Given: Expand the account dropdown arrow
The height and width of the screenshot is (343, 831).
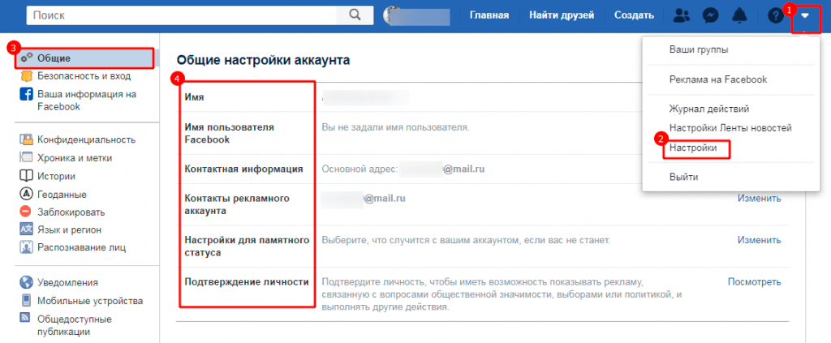Looking at the screenshot, I should pyautogui.click(x=804, y=15).
